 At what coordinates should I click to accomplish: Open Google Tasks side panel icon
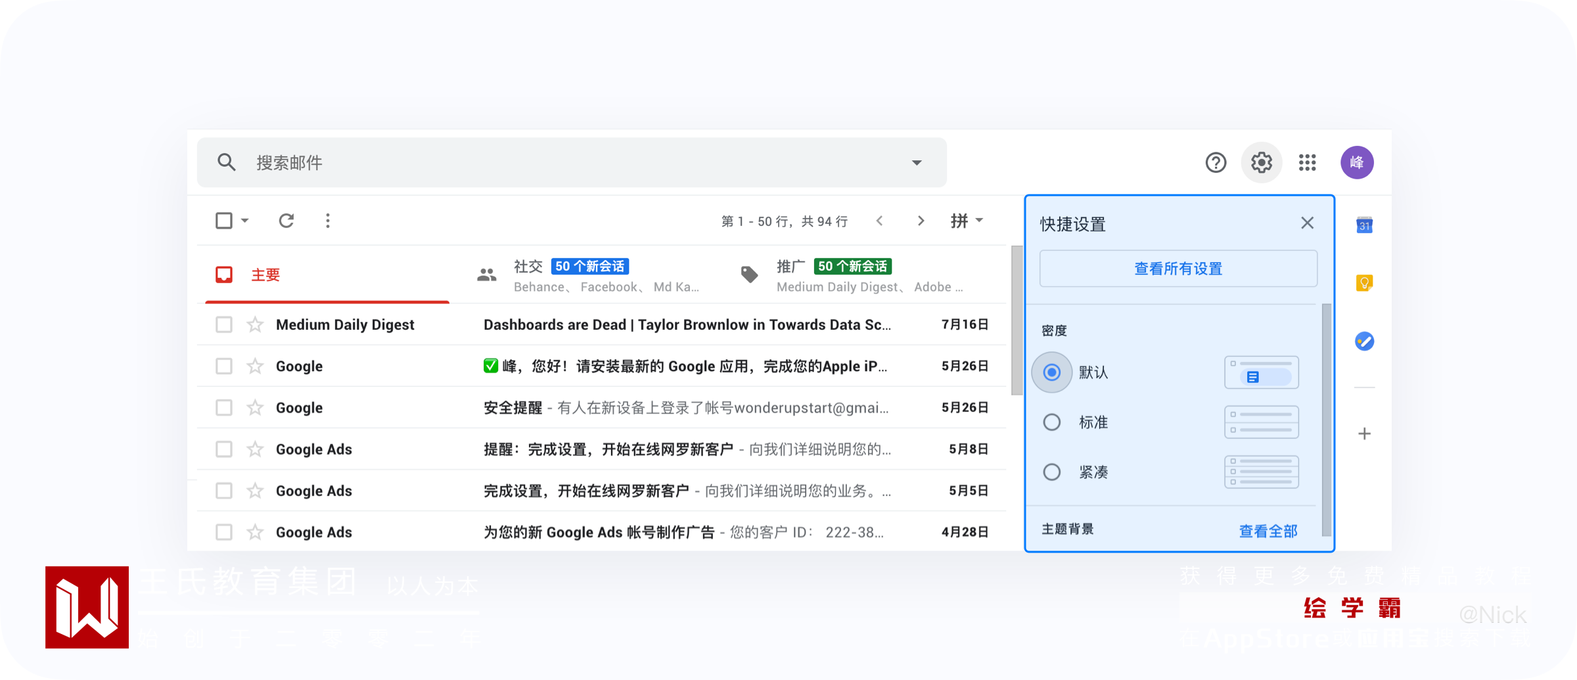click(x=1364, y=341)
